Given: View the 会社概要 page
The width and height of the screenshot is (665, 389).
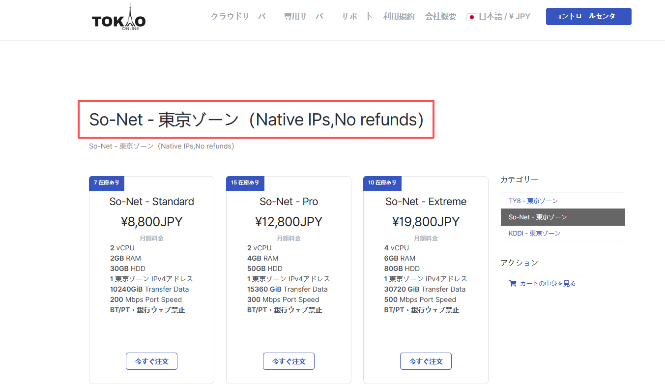Looking at the screenshot, I should [x=440, y=16].
